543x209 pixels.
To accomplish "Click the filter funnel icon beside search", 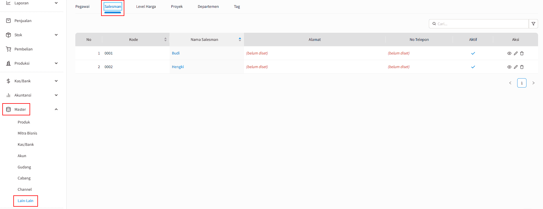I will pyautogui.click(x=533, y=24).
